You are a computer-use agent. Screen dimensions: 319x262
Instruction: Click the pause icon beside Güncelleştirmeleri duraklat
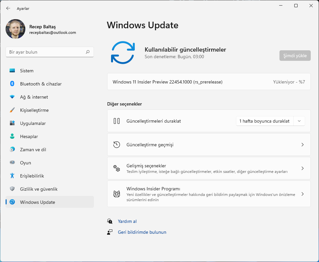[x=117, y=121]
